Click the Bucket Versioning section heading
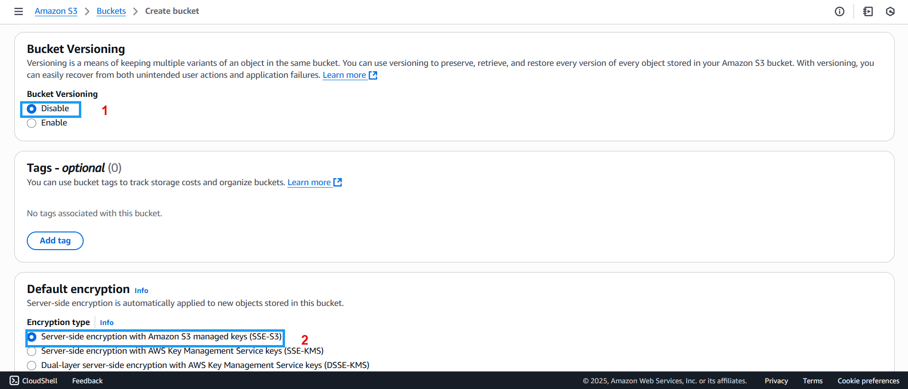908x389 pixels. [x=76, y=49]
